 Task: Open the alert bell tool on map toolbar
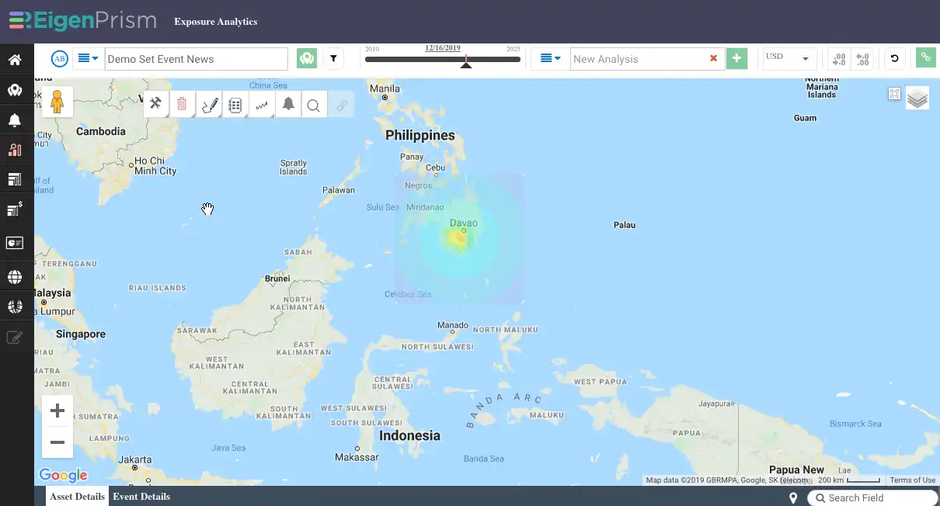click(x=288, y=104)
